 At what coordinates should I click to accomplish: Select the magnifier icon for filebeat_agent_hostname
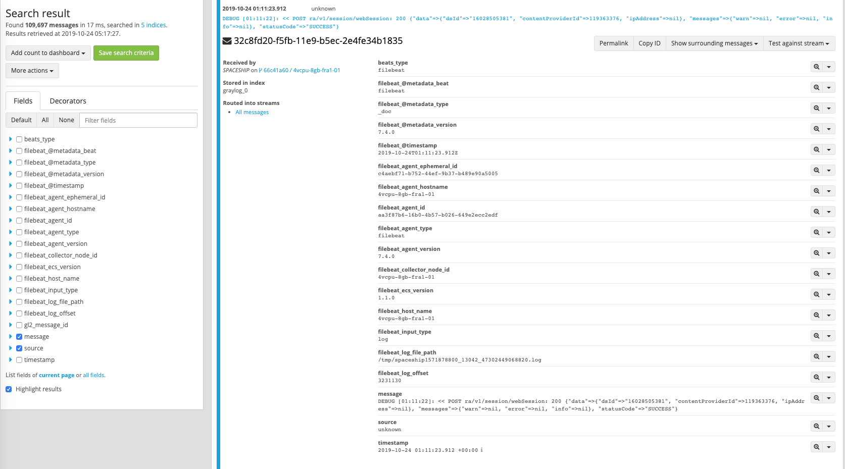(817, 191)
